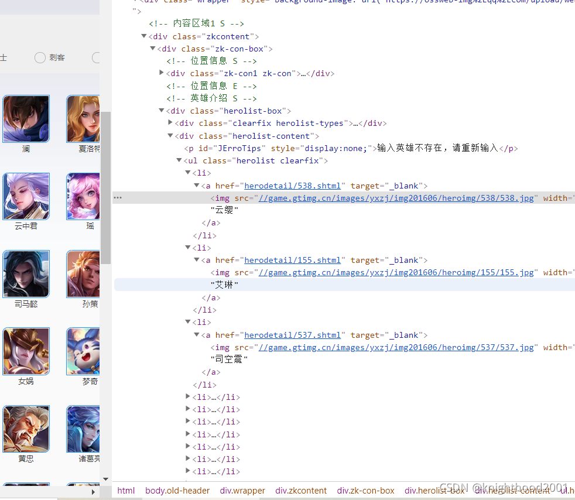Open the 云中君 hero portrait
575x500 pixels.
[26, 196]
